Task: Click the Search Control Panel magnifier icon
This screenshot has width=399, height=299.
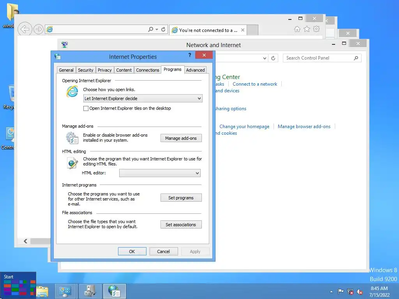Action: tap(356, 58)
